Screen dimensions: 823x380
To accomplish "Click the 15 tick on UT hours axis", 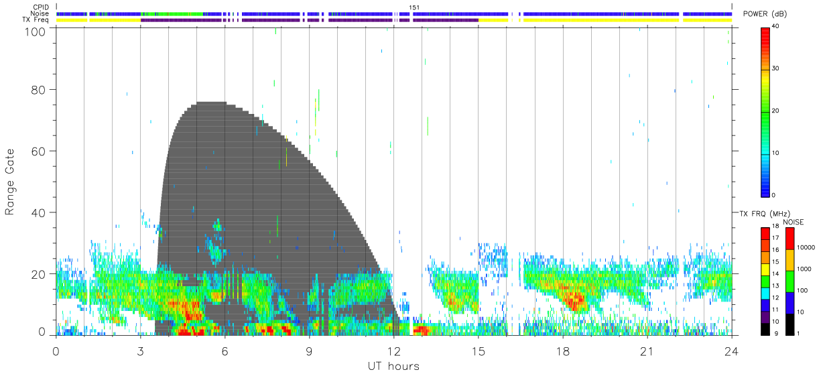I will click(478, 350).
